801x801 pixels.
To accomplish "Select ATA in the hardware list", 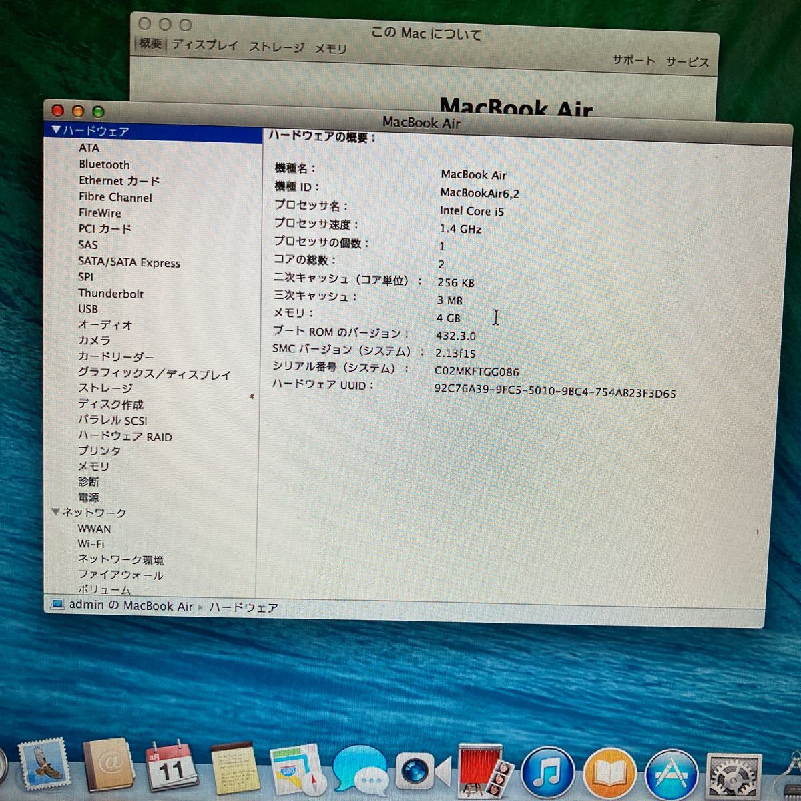I will 89,148.
